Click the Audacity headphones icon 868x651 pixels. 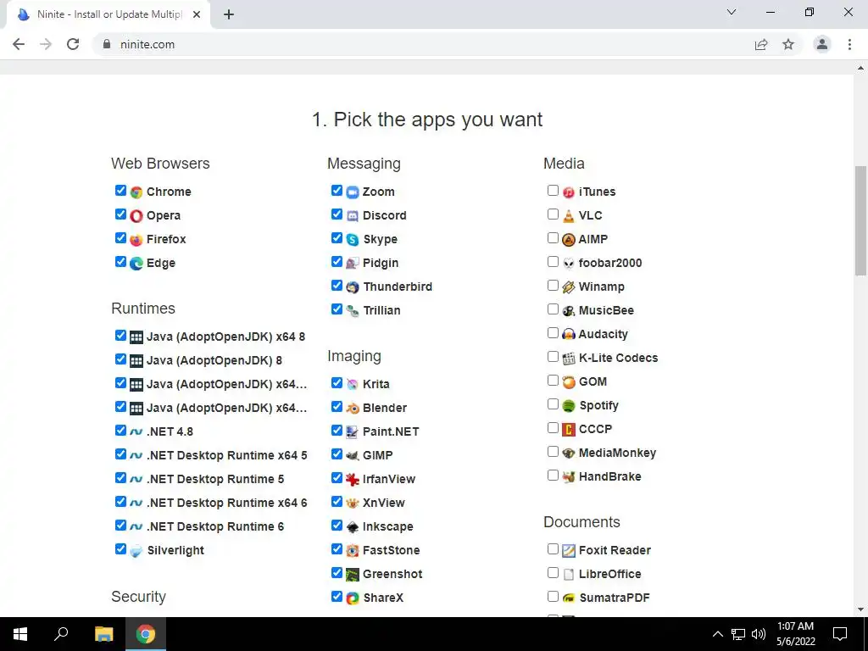click(x=569, y=334)
